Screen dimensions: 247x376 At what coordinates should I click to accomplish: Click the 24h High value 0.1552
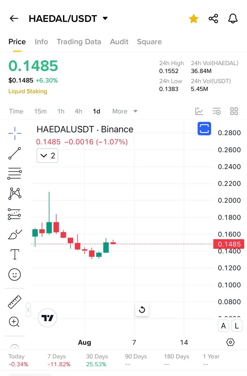tap(169, 71)
